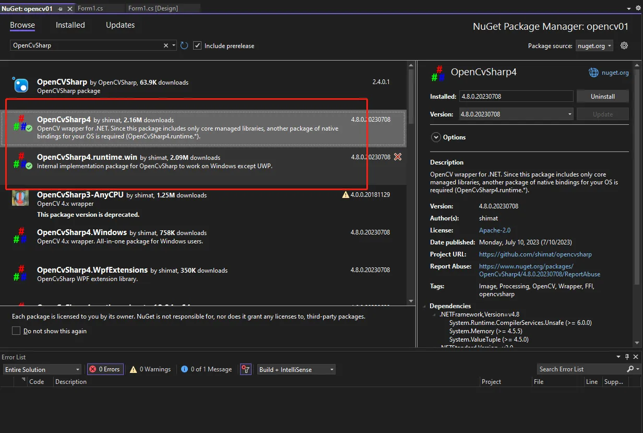Sort error list by Code column
Screen dimensions: 643x433
coord(36,382)
